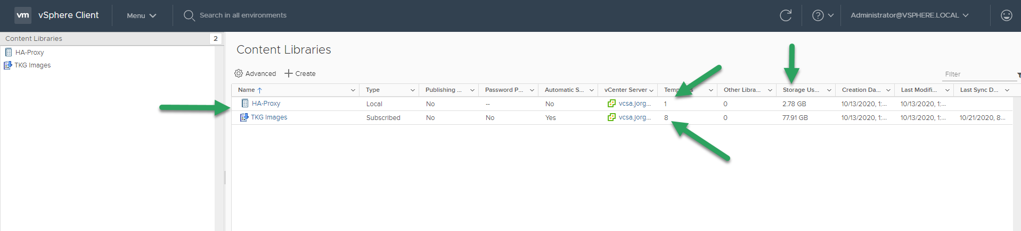Open the Storage Us... column dropdown chevron
Image resolution: width=1021 pixels, height=231 pixels.
click(829, 90)
